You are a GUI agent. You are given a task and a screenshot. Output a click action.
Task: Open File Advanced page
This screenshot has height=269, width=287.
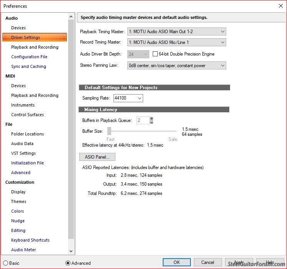(x=21, y=173)
